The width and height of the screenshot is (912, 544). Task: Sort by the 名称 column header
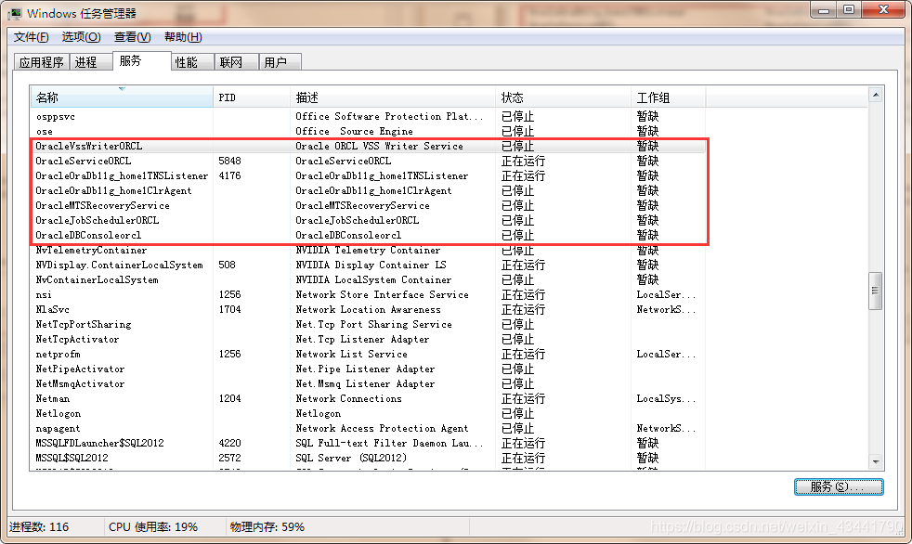point(122,97)
